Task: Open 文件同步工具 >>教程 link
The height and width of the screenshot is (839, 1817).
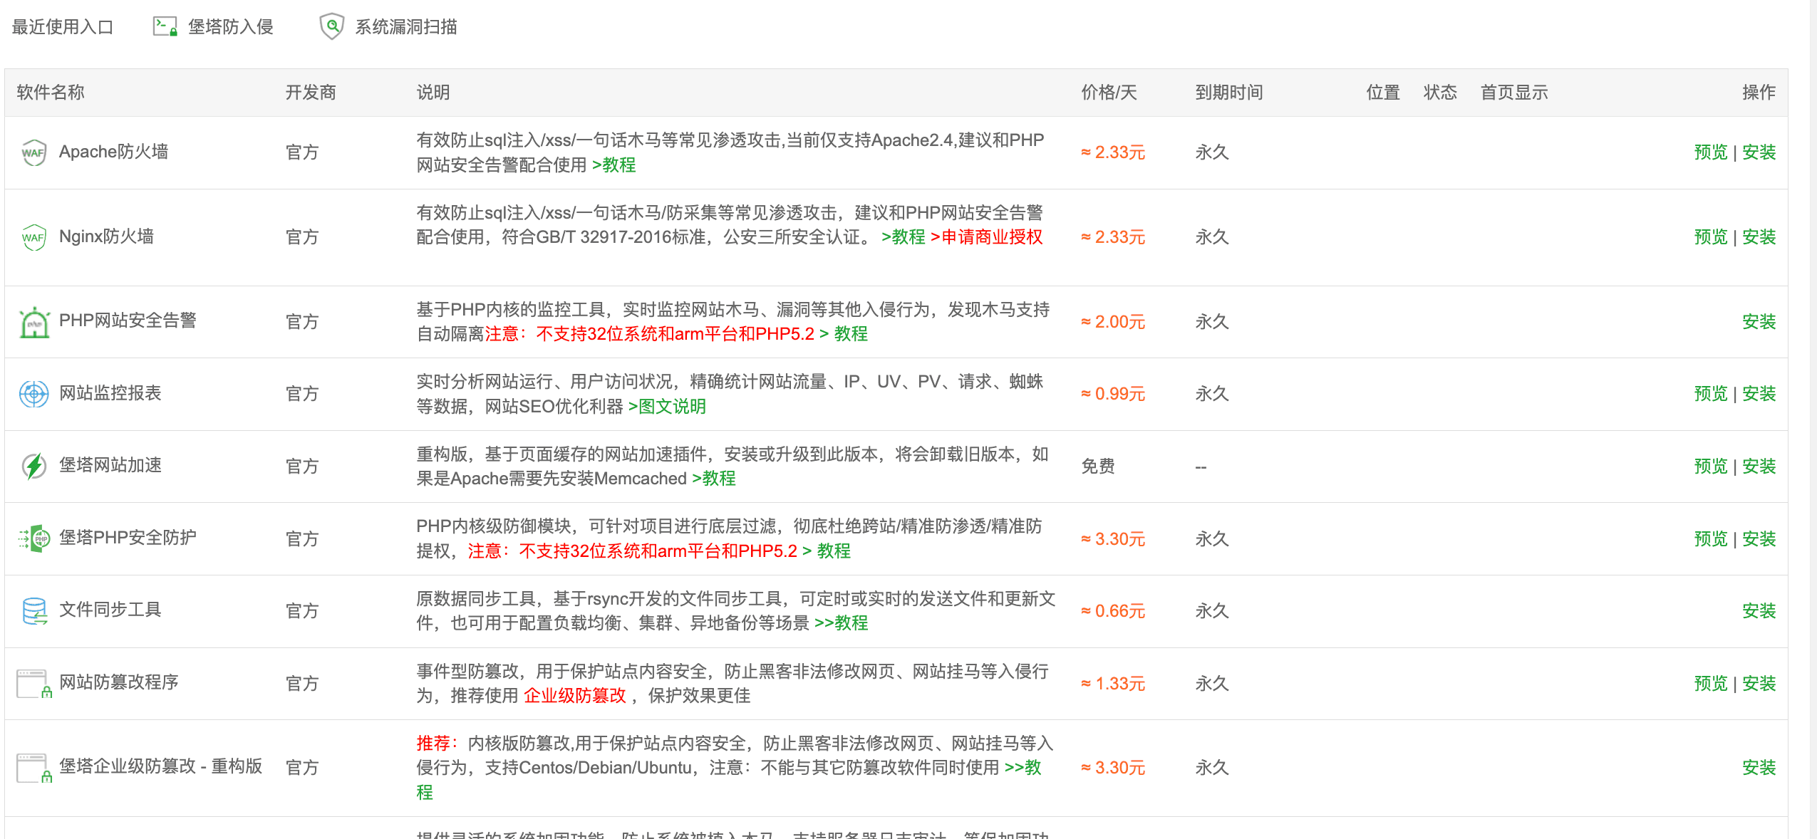Action: (x=842, y=623)
